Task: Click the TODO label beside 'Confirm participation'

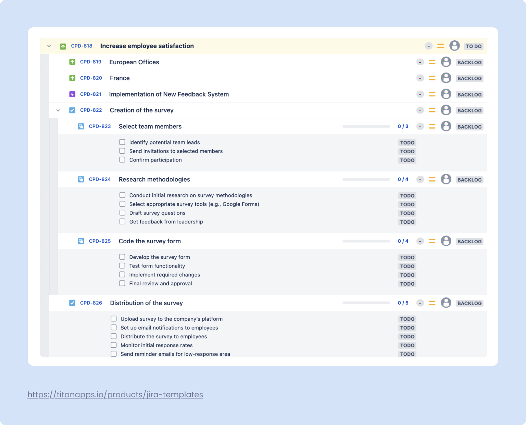Action: point(407,160)
